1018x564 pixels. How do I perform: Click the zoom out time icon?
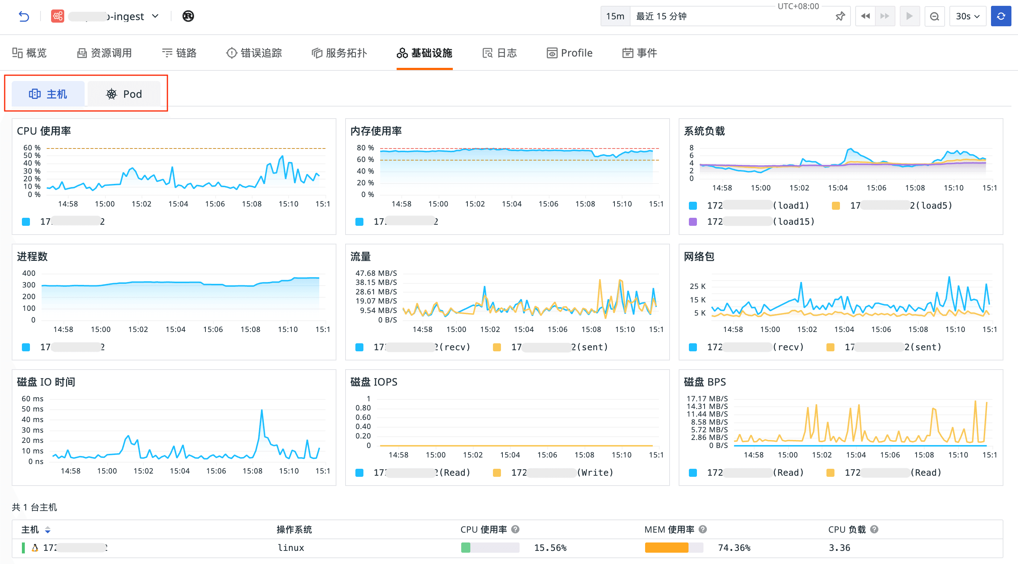pyautogui.click(x=934, y=16)
